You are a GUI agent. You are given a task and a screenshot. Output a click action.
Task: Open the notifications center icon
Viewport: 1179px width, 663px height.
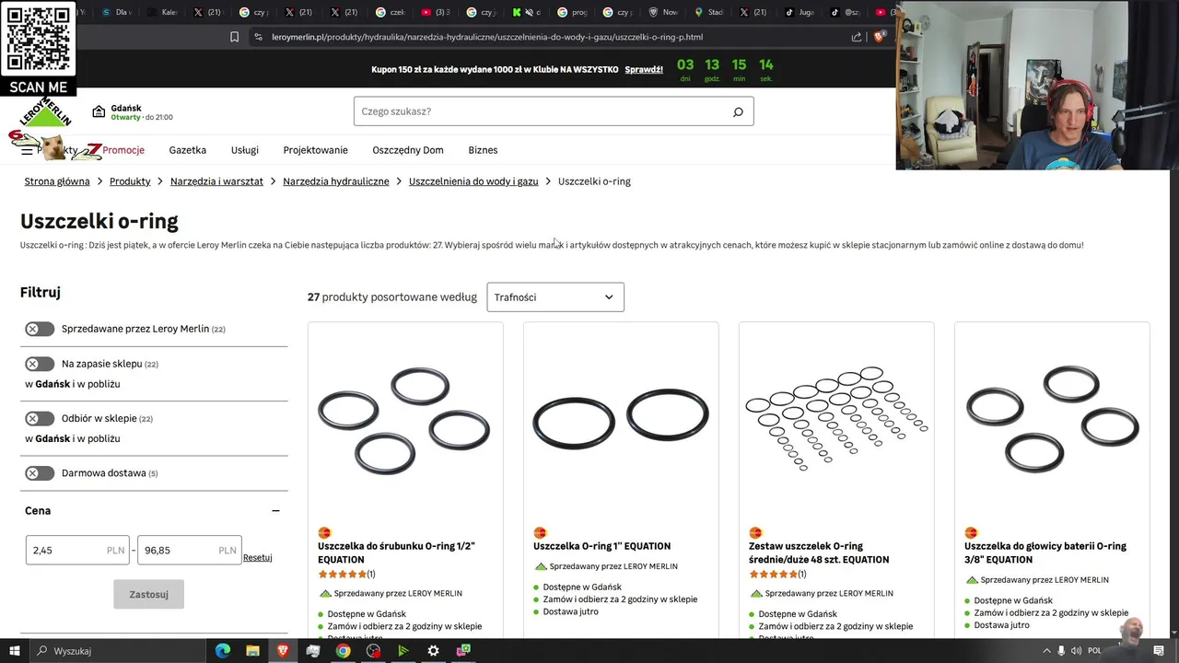click(1159, 651)
